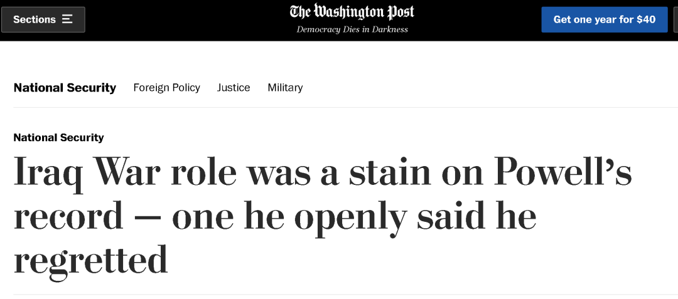Click the word "regretted" in the headline

point(91,260)
